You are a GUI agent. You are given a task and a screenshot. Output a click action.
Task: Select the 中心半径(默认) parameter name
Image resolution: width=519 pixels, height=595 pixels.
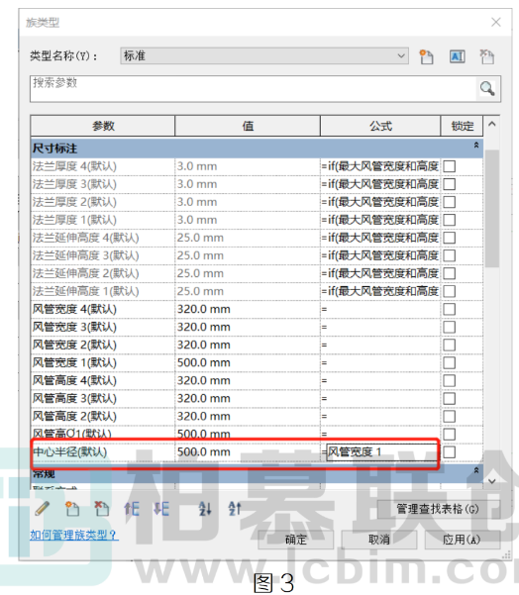[70, 451]
